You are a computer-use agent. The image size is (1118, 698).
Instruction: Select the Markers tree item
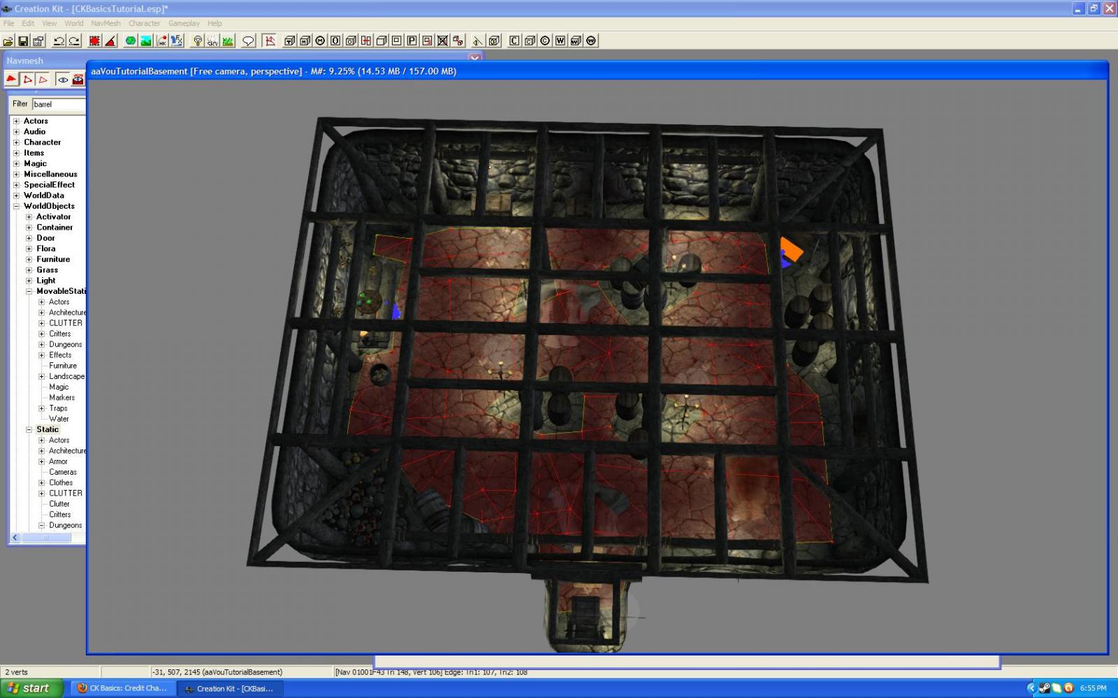(61, 398)
